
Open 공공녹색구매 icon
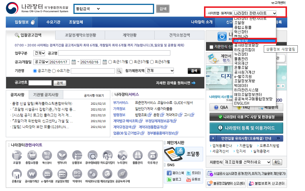122,174
